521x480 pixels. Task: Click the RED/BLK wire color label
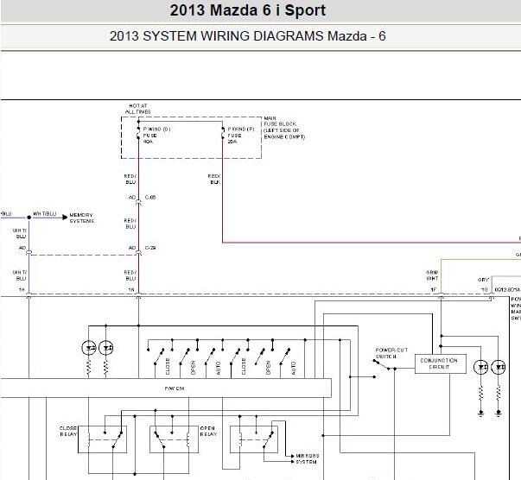(213, 179)
